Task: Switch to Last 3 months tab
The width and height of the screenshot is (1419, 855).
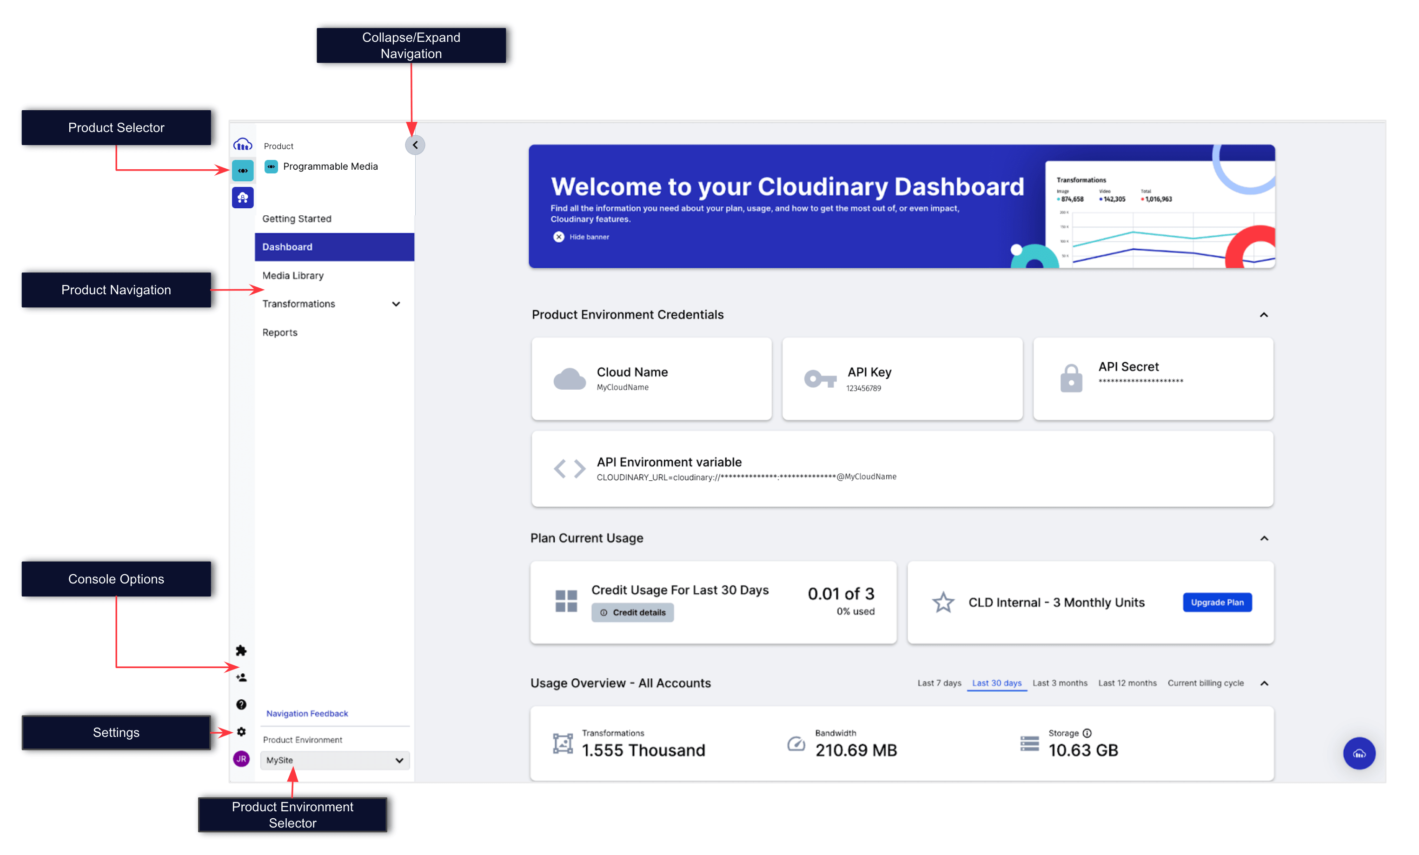Action: [1059, 683]
